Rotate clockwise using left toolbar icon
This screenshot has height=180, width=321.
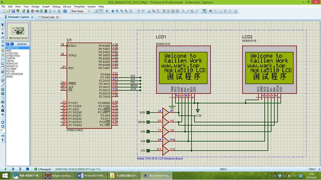click(x=2, y=122)
